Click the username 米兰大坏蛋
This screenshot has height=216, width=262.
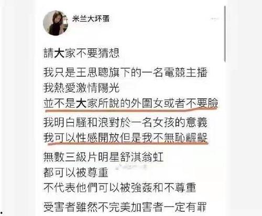91,19
